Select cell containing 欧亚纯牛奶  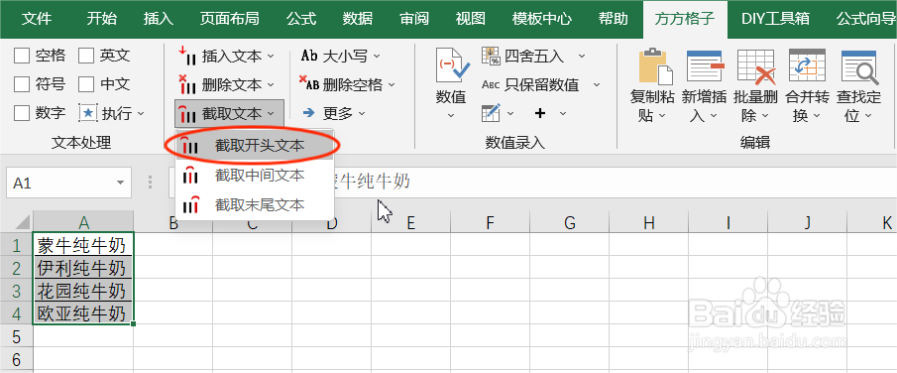[x=83, y=312]
